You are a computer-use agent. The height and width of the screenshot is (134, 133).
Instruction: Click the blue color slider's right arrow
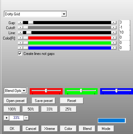(x=114, y=48)
